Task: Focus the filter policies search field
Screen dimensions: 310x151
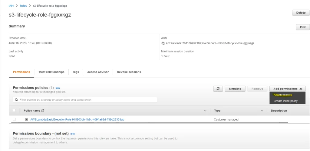Action: 85,100
